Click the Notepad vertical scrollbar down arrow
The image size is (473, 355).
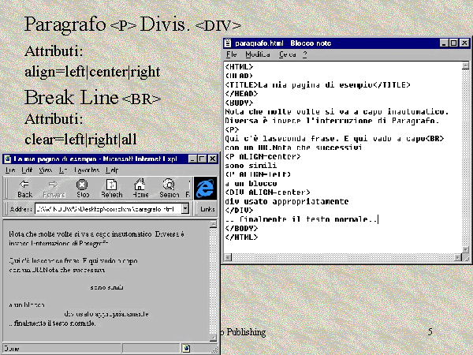click(x=465, y=249)
